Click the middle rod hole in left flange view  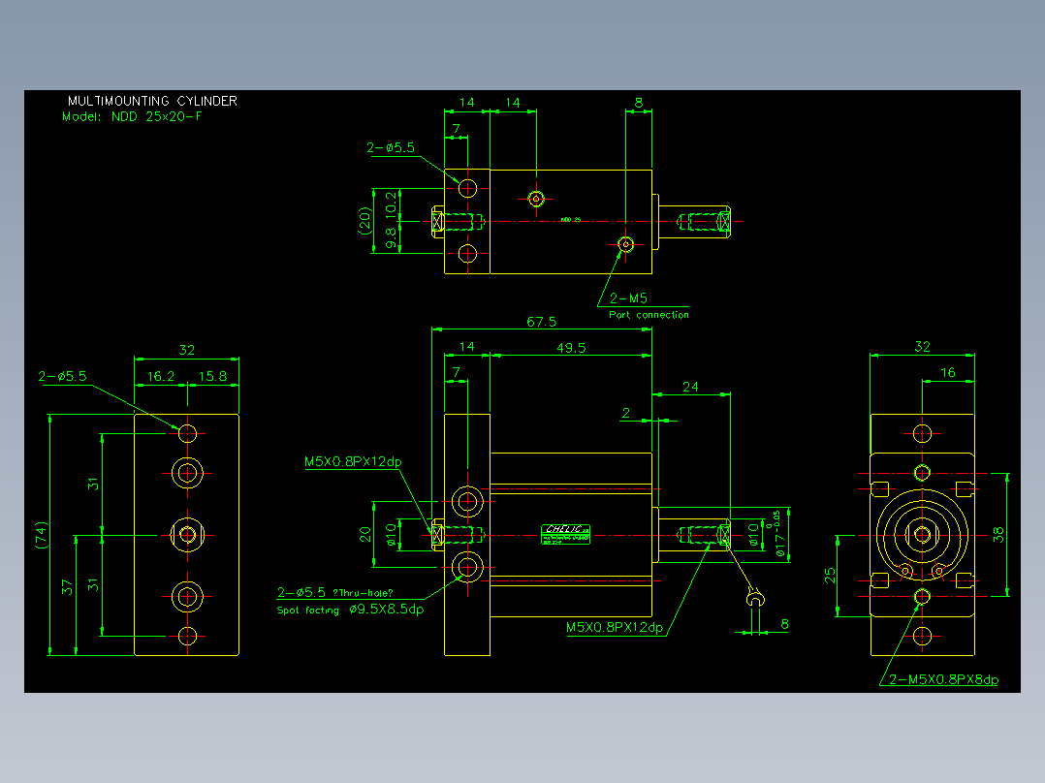187,535
